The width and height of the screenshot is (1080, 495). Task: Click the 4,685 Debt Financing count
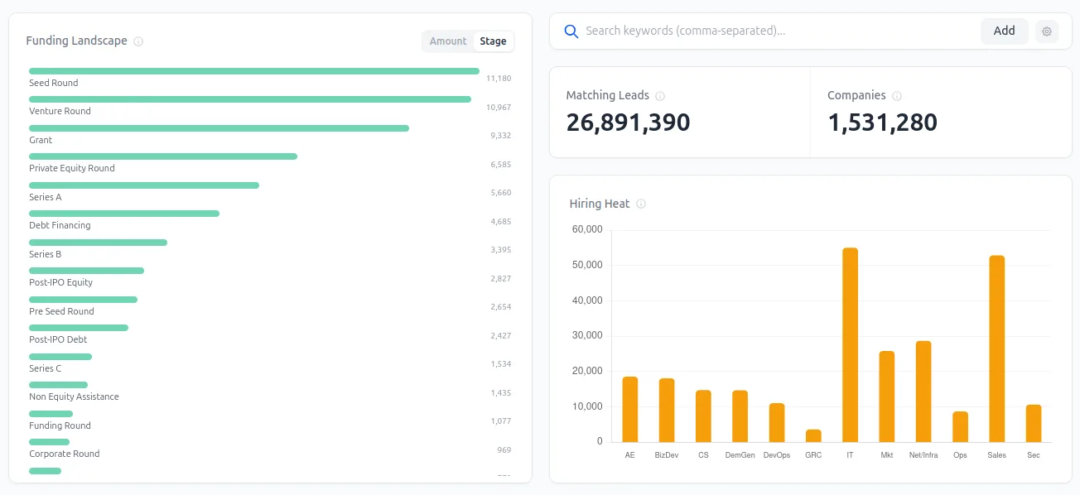click(x=500, y=222)
